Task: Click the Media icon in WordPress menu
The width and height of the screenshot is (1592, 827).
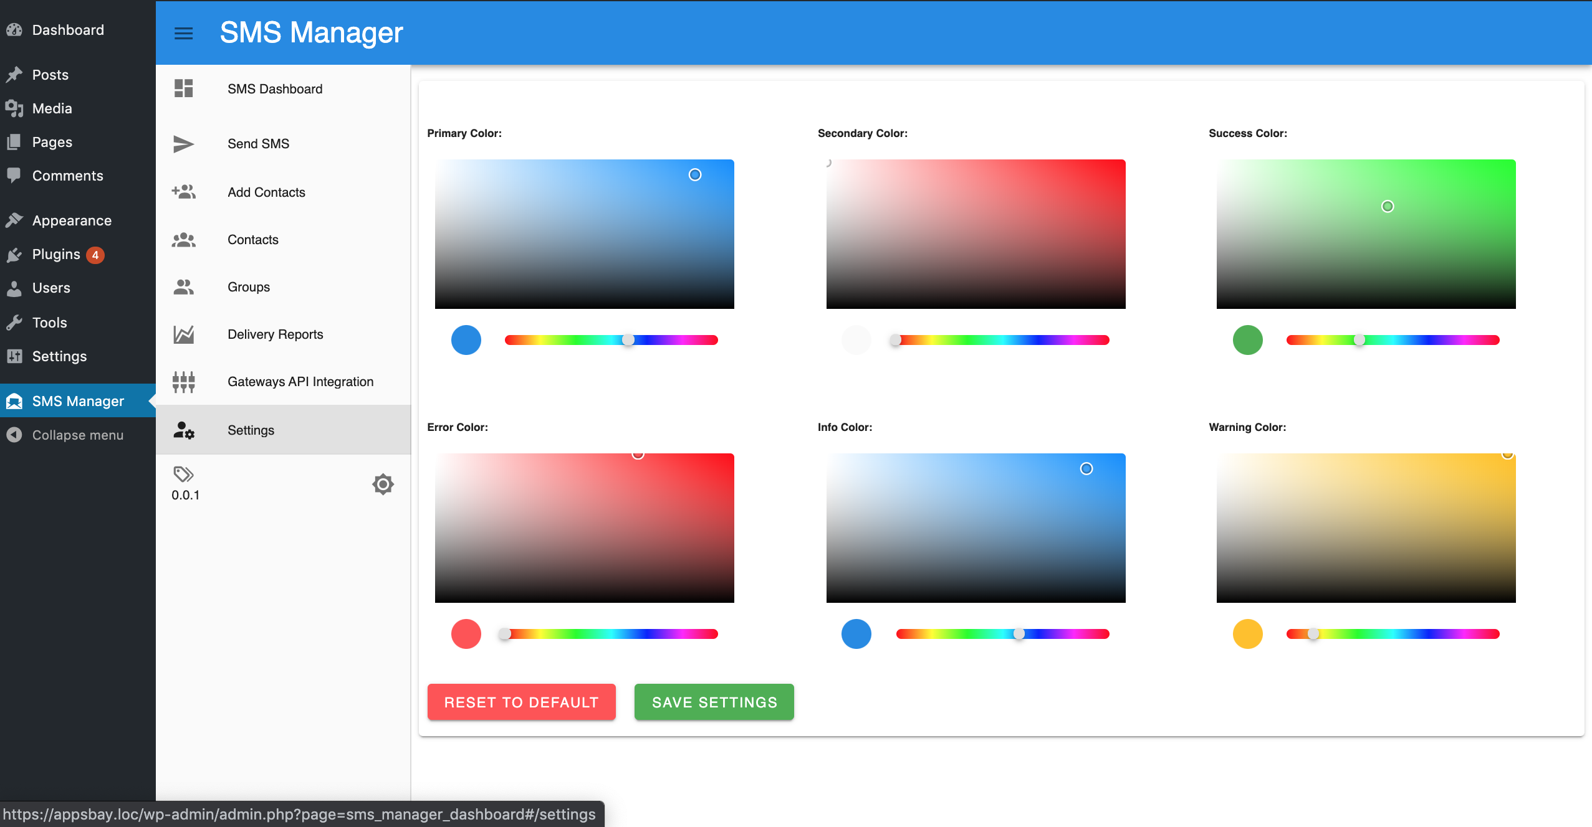Action: [14, 108]
